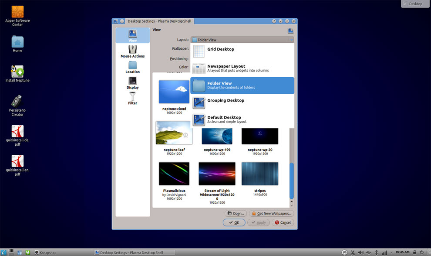
Task: Launch the Install Neptune desktop icon
Action: coord(17,74)
